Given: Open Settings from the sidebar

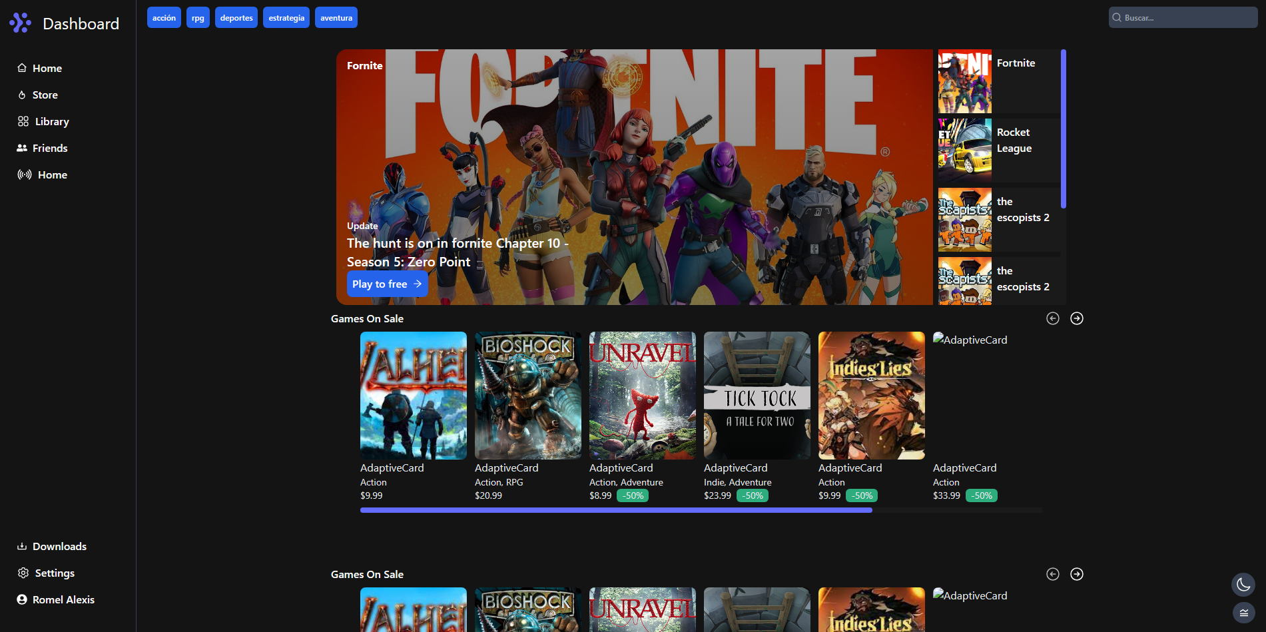Looking at the screenshot, I should pyautogui.click(x=45, y=573).
